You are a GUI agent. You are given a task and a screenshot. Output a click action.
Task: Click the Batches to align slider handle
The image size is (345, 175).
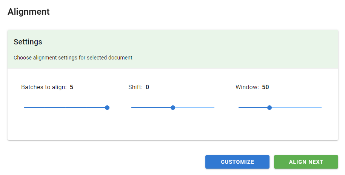coord(107,108)
